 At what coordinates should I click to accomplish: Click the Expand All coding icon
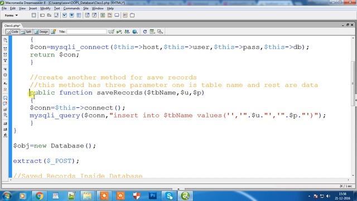pyautogui.click(x=5, y=61)
